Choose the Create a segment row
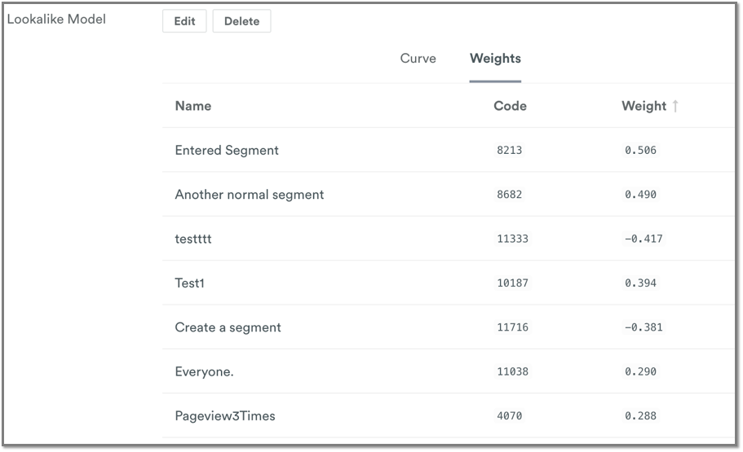Image resolution: width=743 pixels, height=452 pixels. pyautogui.click(x=448, y=327)
